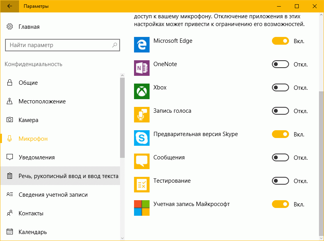Disable microphone access for Microsoft Edge
324x241 pixels.
[x=280, y=41]
